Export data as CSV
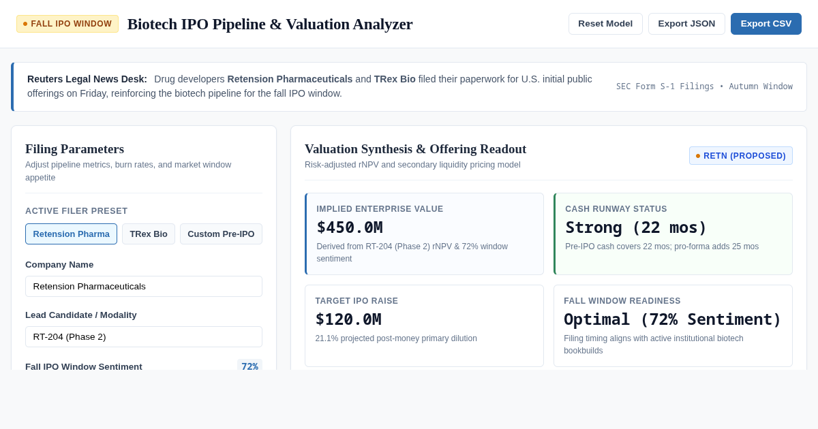This screenshot has width=818, height=429. pyautogui.click(x=766, y=24)
